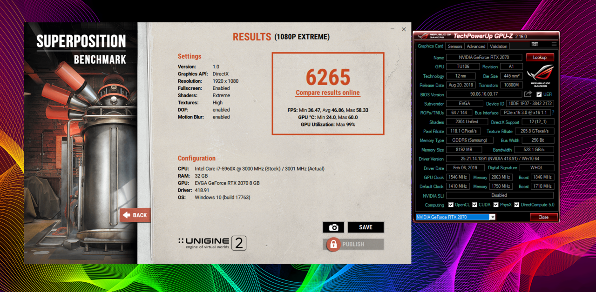Click the NVIDIA SLI field Disabled
The width and height of the screenshot is (596, 292).
pyautogui.click(x=500, y=195)
